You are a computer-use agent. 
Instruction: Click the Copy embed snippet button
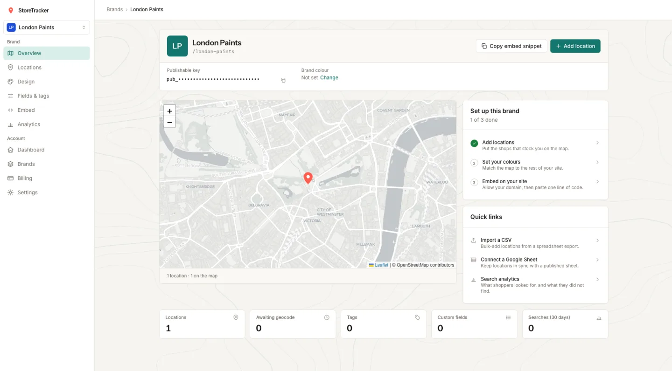[511, 46]
